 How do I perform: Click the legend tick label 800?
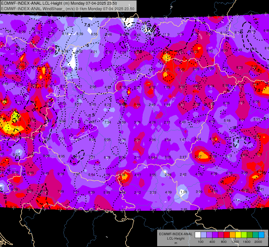[x=224, y=242]
